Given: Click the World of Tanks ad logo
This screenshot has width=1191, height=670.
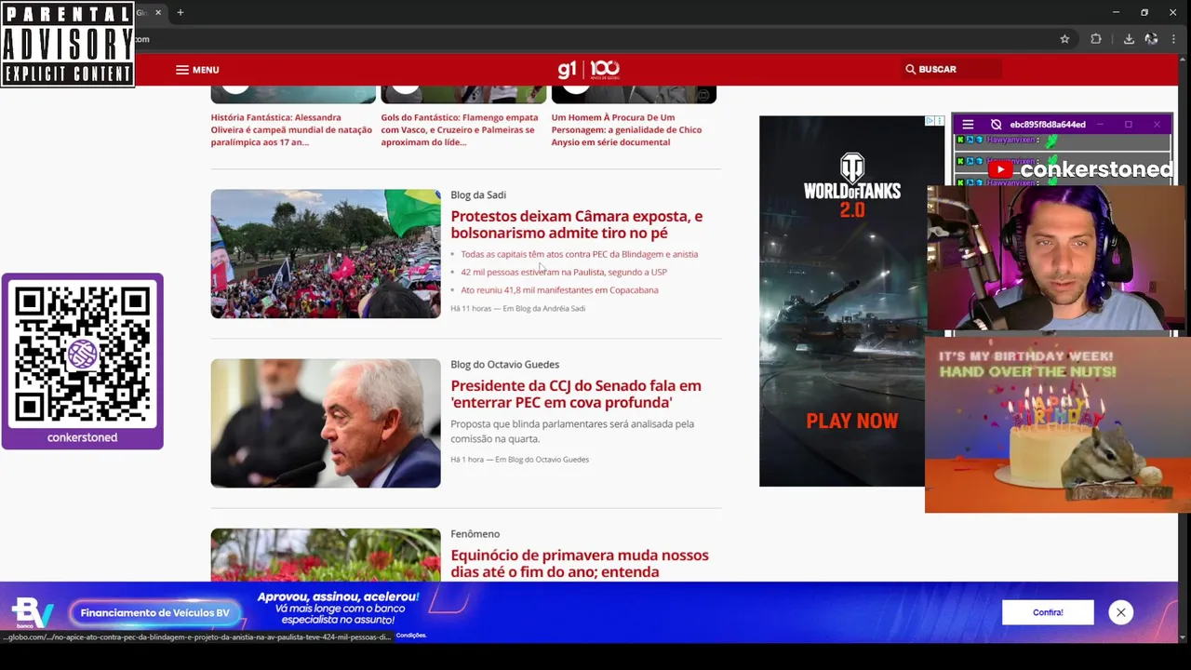Looking at the screenshot, I should coord(851,185).
